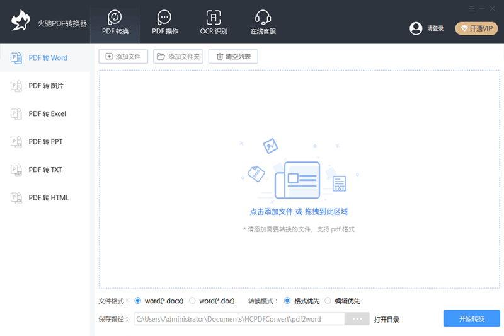Select the 格式优先 conversion mode
The image size is (504, 336).
coord(287,301)
